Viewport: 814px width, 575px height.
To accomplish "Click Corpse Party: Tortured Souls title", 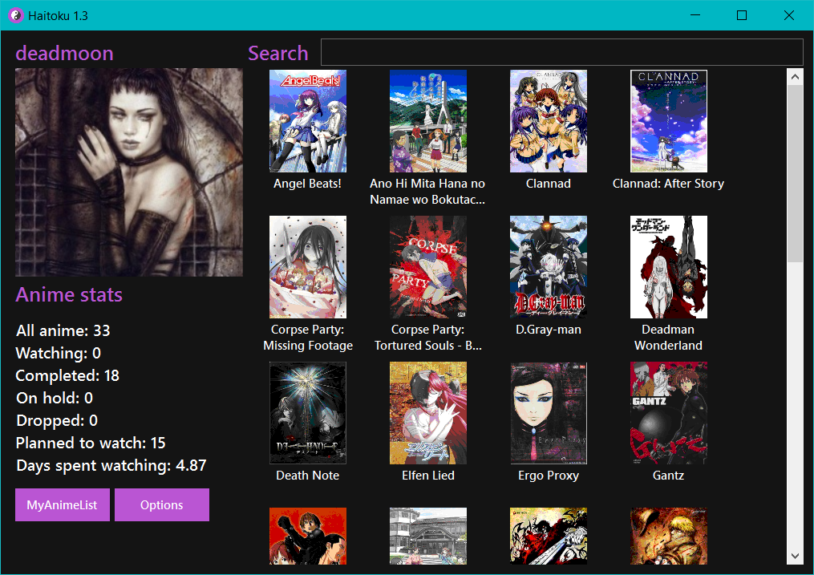I will point(427,338).
